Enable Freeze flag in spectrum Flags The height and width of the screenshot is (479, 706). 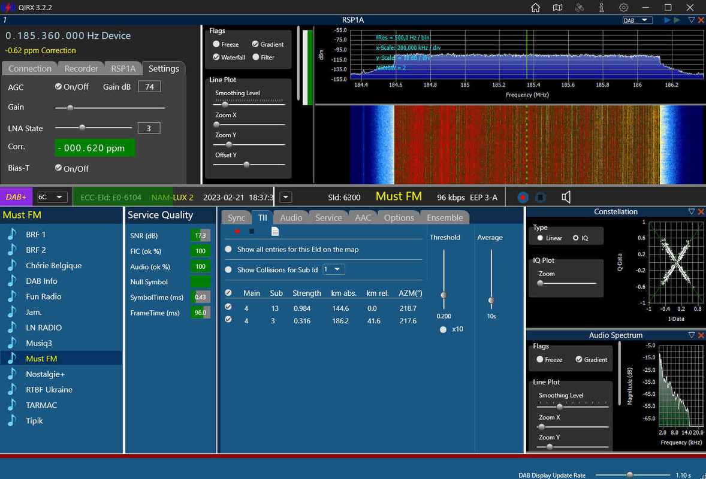tap(216, 44)
